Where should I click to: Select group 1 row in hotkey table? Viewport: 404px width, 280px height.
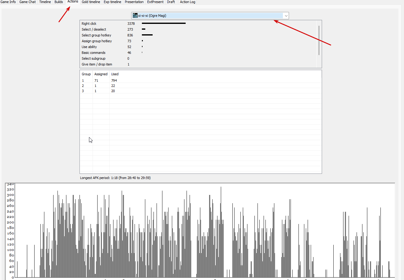point(201,80)
